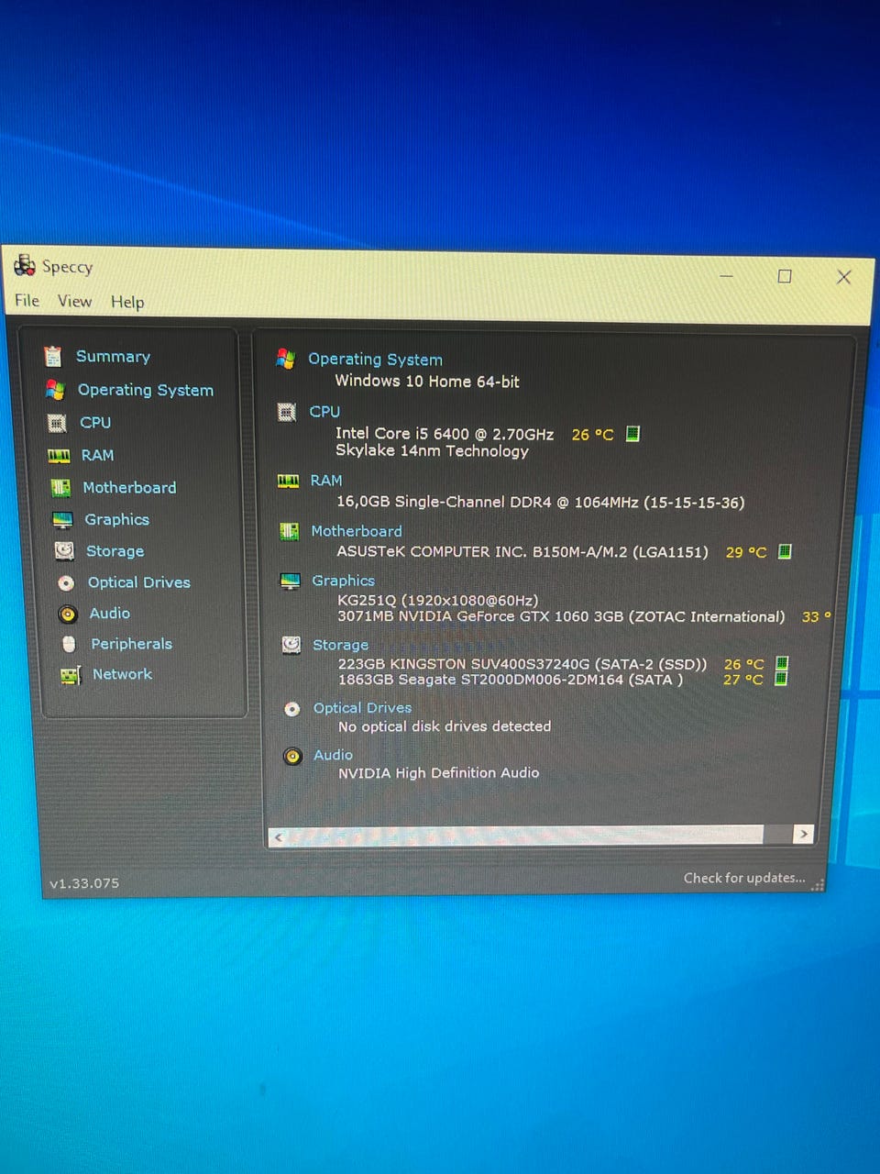
Task: Maximize the Speccy window
Action: click(785, 276)
